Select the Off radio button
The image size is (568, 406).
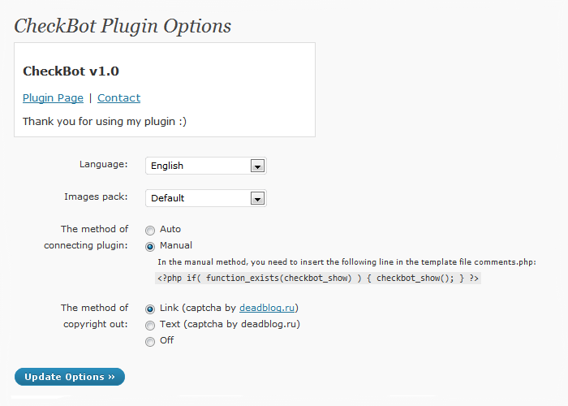coord(150,342)
